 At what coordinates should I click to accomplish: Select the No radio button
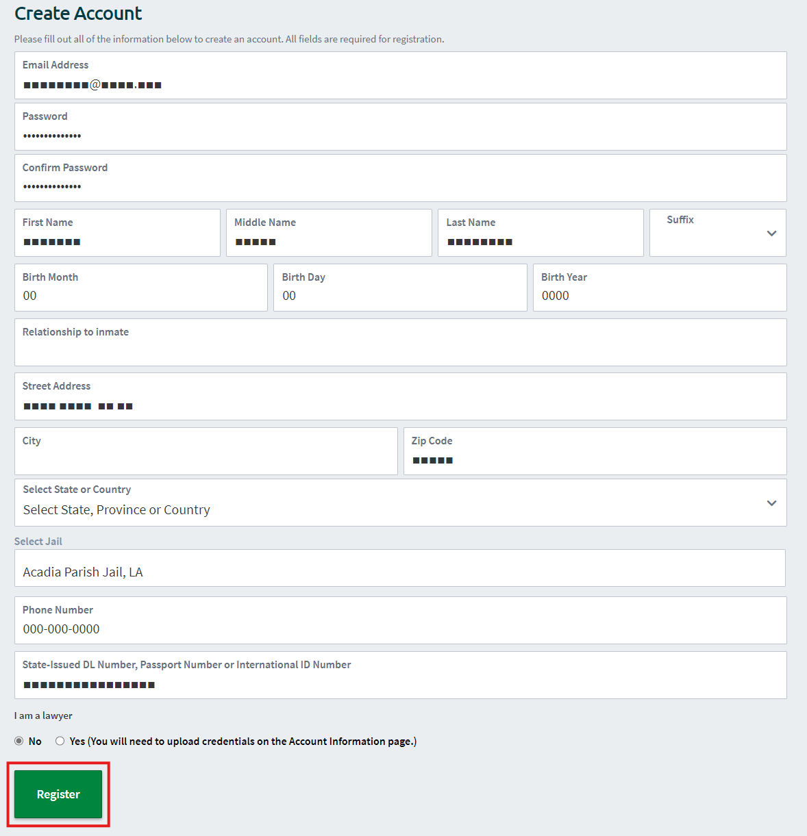coord(19,740)
